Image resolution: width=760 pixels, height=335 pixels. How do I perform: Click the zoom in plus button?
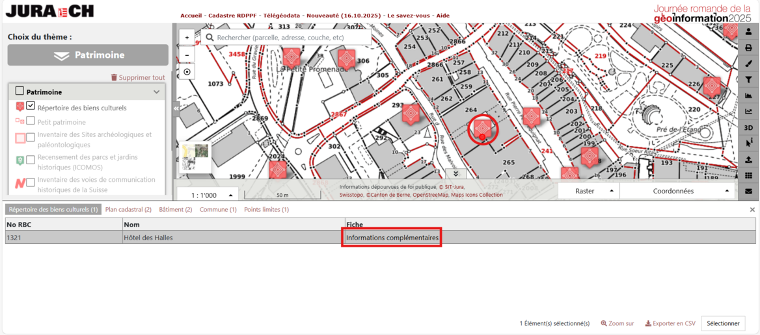pyautogui.click(x=187, y=38)
